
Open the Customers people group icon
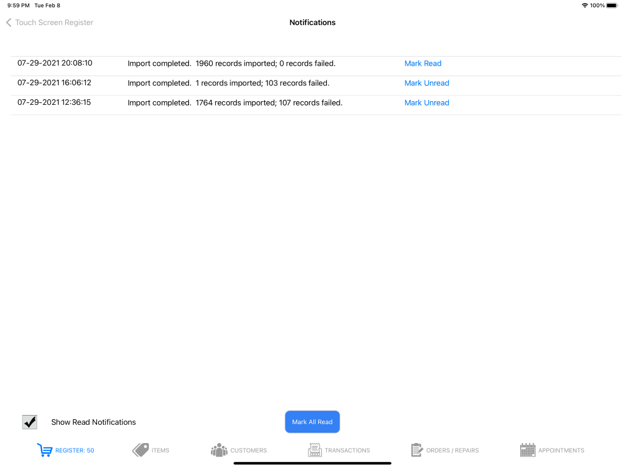[x=219, y=450]
